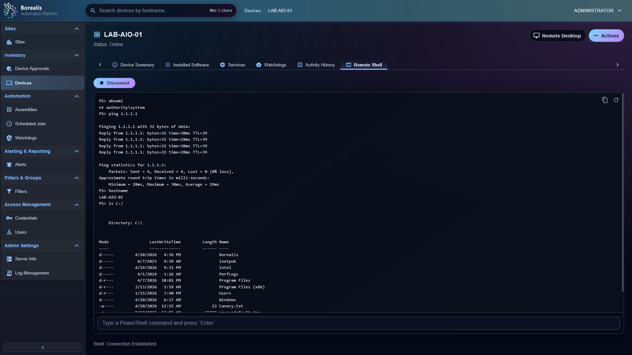Viewport: 632px width, 355px height.
Task: Collapse the Access Management section
Action: (x=77, y=205)
